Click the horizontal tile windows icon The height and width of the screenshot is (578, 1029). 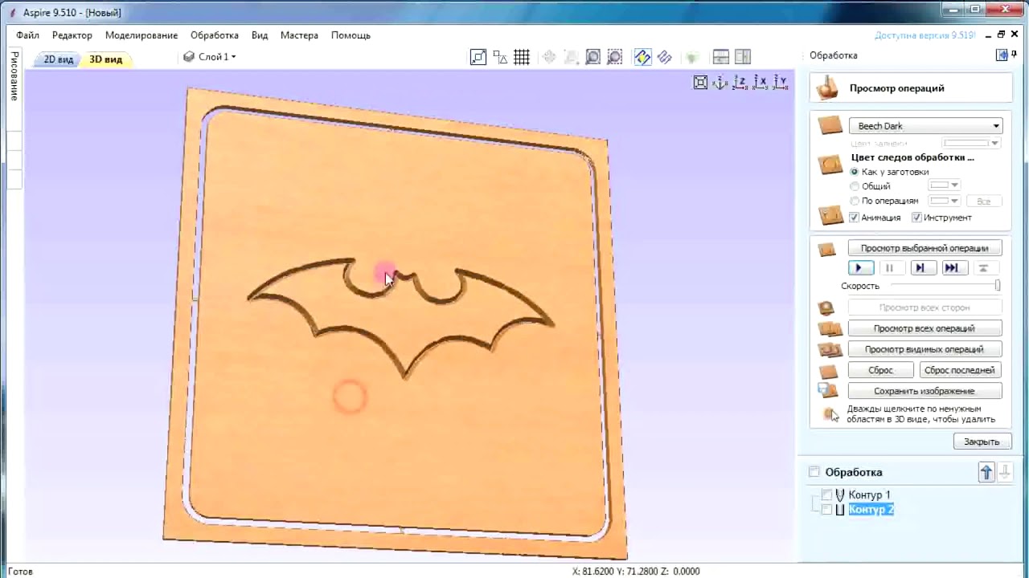coord(721,57)
